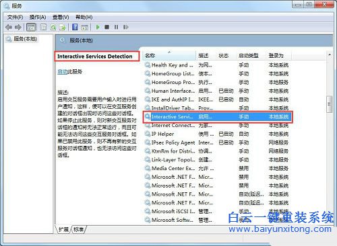Start service with green play icon
The height and width of the screenshot is (246, 337).
point(98,27)
